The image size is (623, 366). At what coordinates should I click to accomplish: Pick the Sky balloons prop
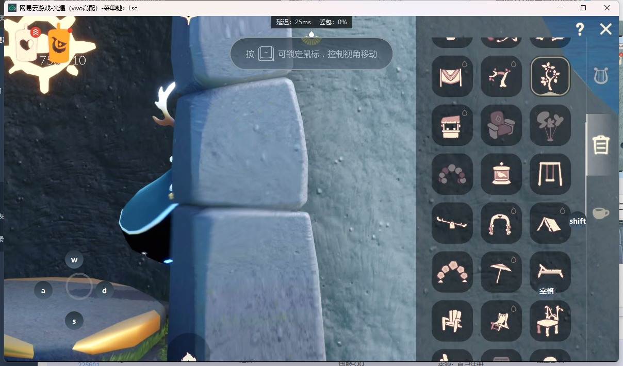click(550, 125)
